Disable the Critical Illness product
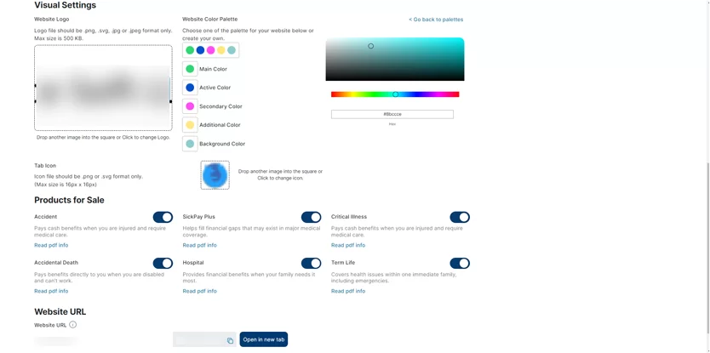 click(x=460, y=217)
